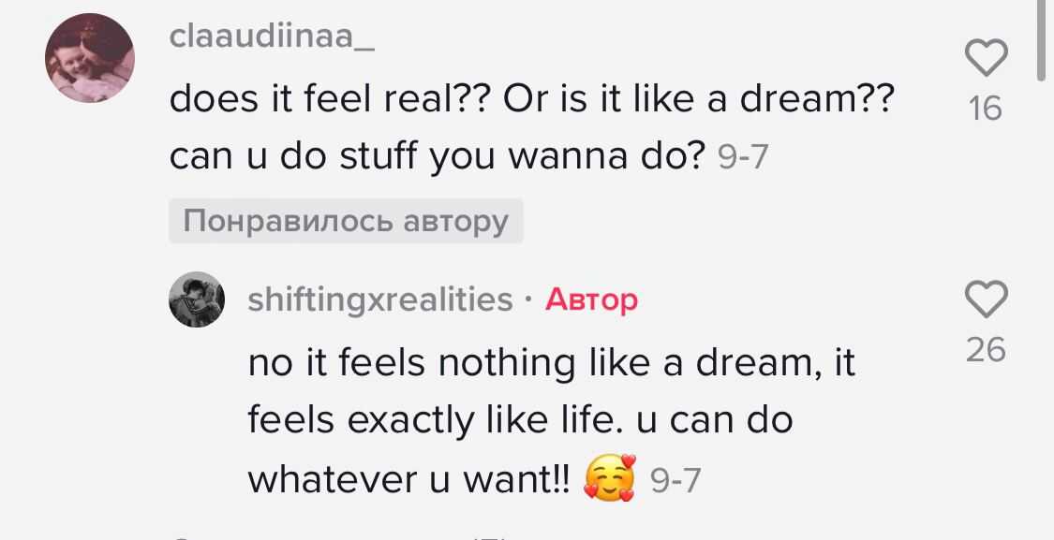Select the 'no it feels nothing' reply line
This screenshot has width=1054, height=540.
pos(552,362)
